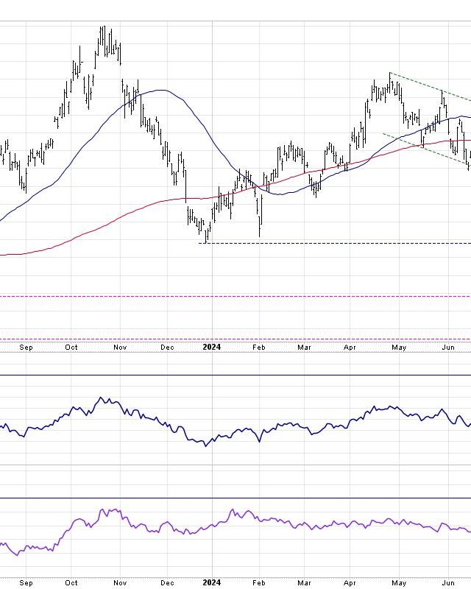
Task: Click the Feb label on bottom time axis
Action: pos(258,583)
